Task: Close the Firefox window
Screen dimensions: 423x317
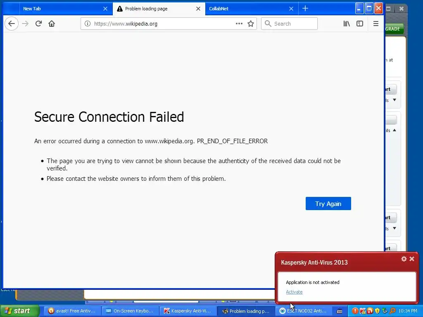Action: pyautogui.click(x=378, y=8)
